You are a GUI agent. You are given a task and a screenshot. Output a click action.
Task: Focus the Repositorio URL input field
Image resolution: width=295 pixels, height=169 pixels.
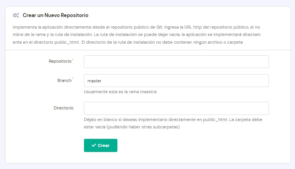click(176, 61)
